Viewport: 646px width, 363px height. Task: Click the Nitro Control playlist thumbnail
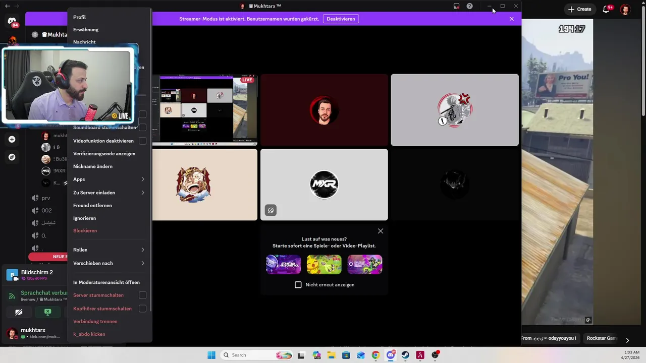pyautogui.click(x=283, y=264)
